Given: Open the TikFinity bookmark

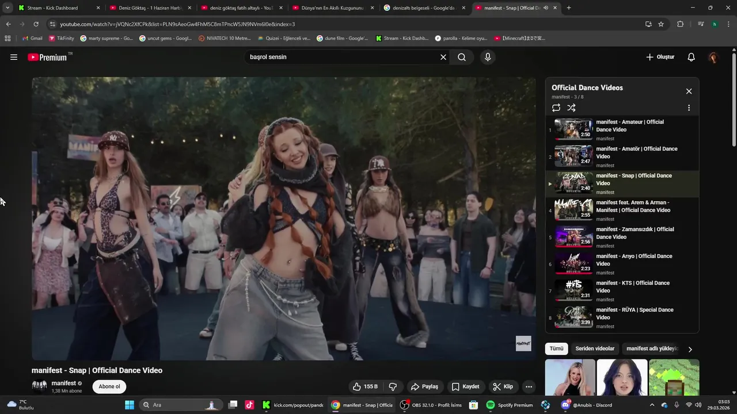Looking at the screenshot, I should (62, 39).
